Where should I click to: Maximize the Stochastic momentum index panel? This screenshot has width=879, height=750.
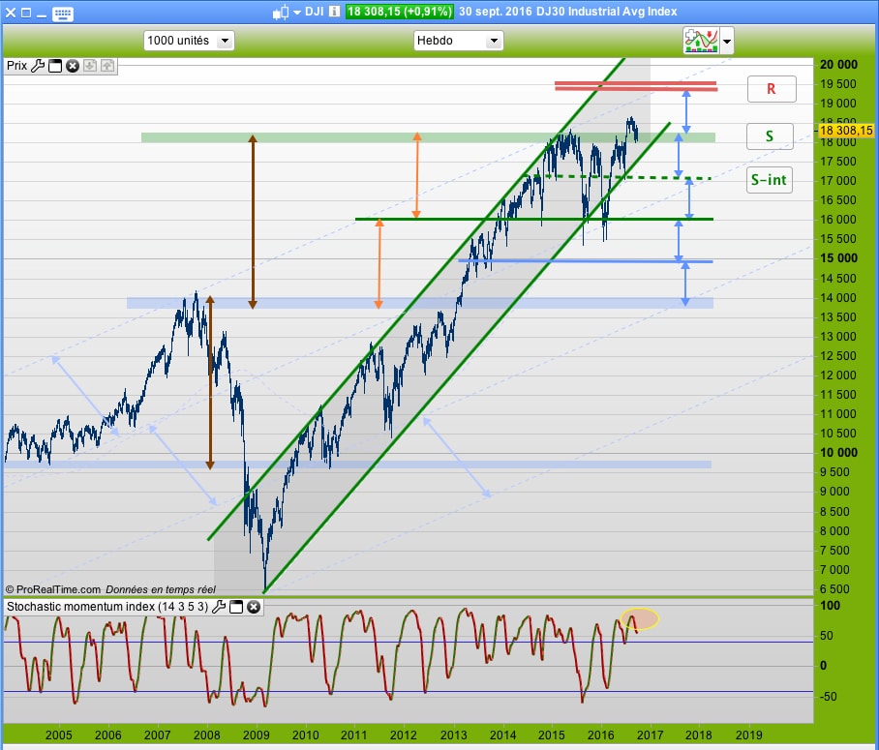[x=236, y=607]
